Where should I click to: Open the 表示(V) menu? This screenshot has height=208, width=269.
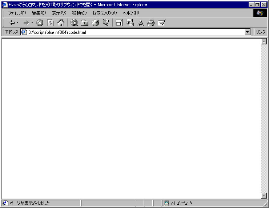[59, 13]
